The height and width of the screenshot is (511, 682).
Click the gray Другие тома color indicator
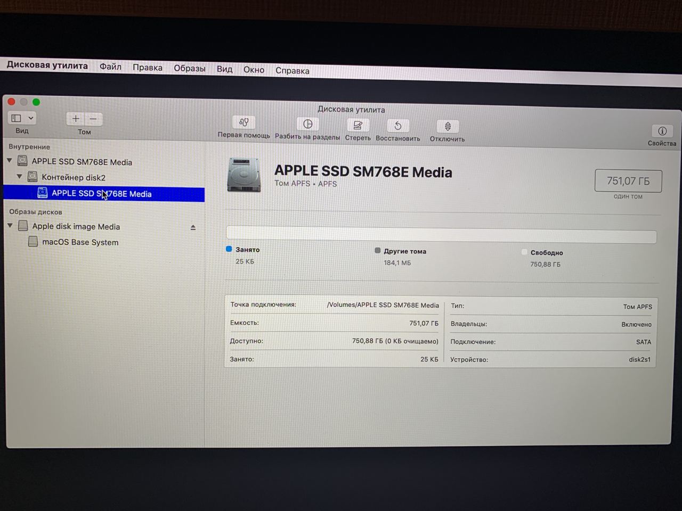(377, 250)
